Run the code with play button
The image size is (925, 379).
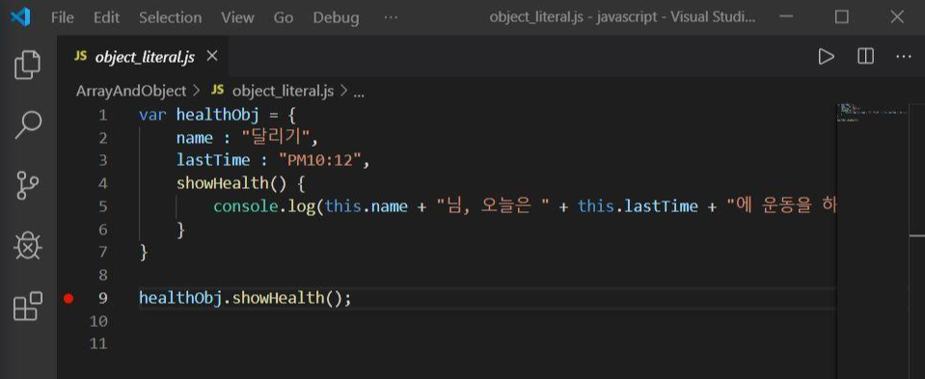826,57
